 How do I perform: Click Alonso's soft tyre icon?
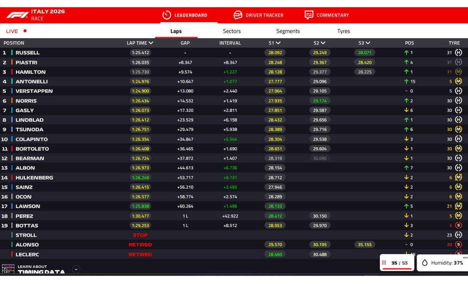click(458, 245)
